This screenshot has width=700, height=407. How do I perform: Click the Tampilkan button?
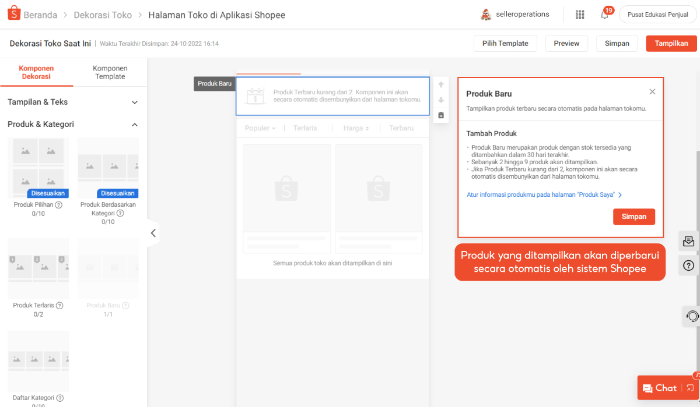[x=671, y=44]
